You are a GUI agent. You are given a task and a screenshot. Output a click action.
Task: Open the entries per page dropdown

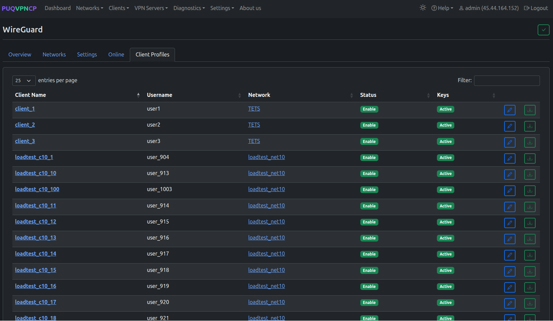pyautogui.click(x=24, y=81)
